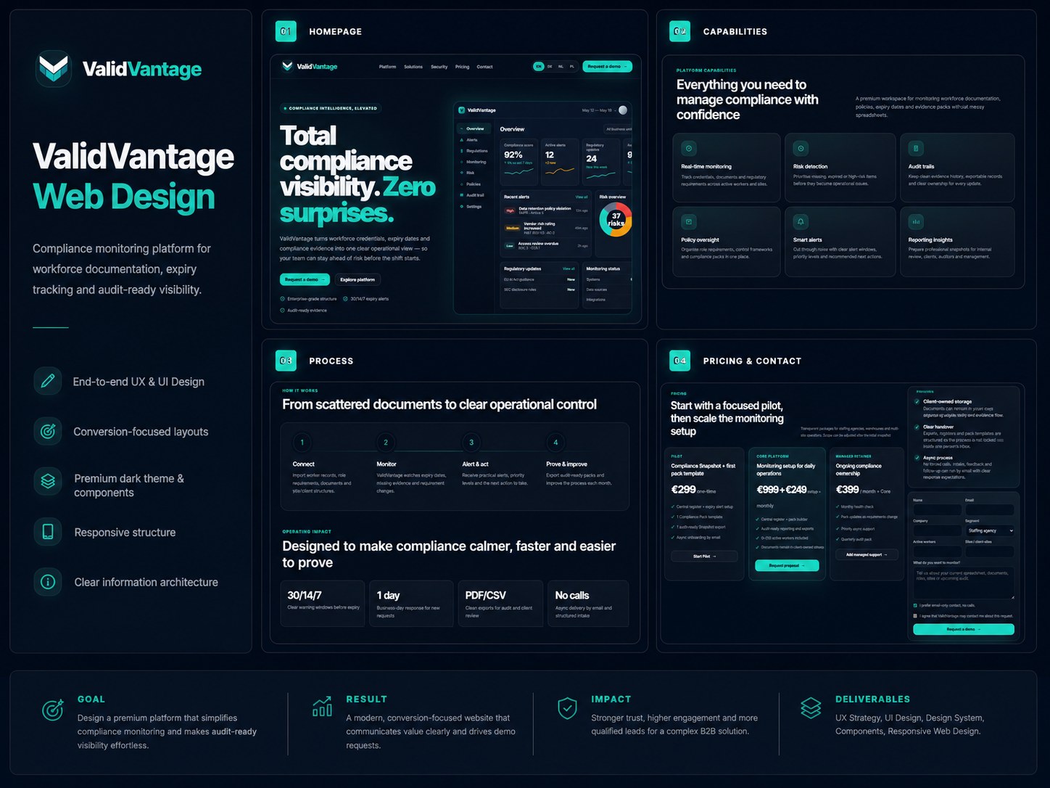Select the PL language option in navbar
The width and height of the screenshot is (1050, 788).
pyautogui.click(x=571, y=66)
